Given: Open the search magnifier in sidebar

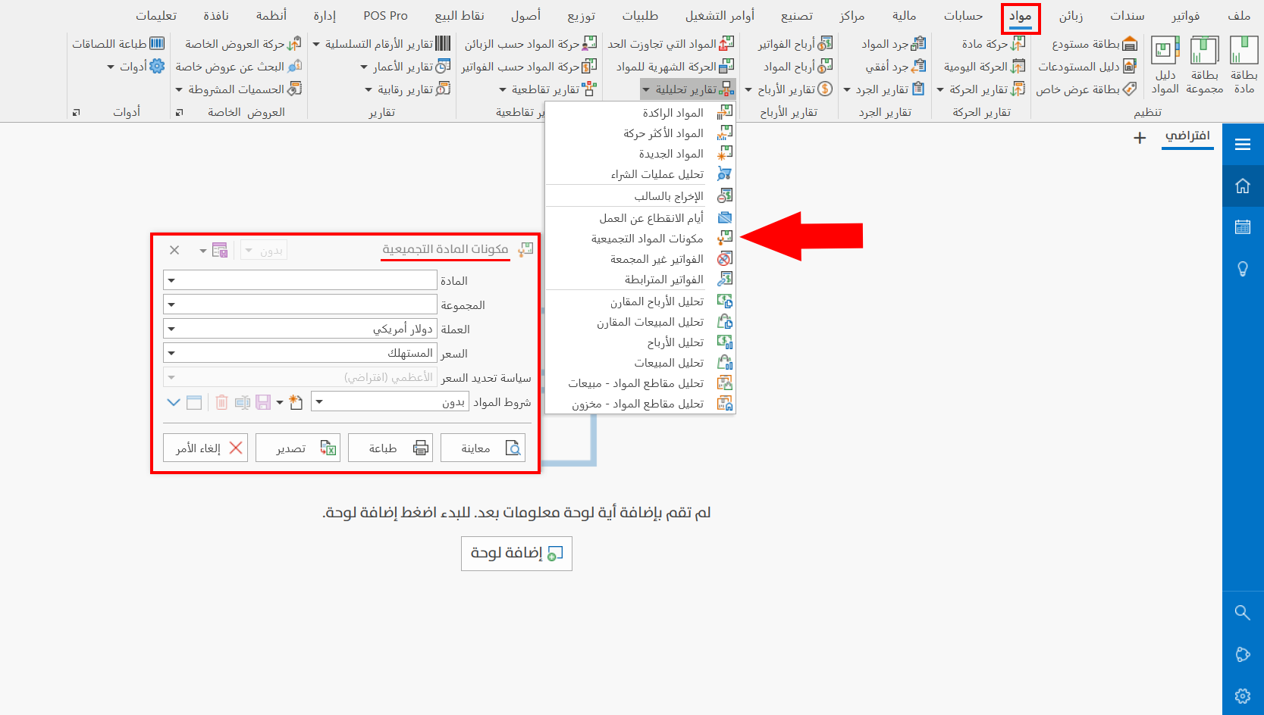Looking at the screenshot, I should (x=1242, y=612).
